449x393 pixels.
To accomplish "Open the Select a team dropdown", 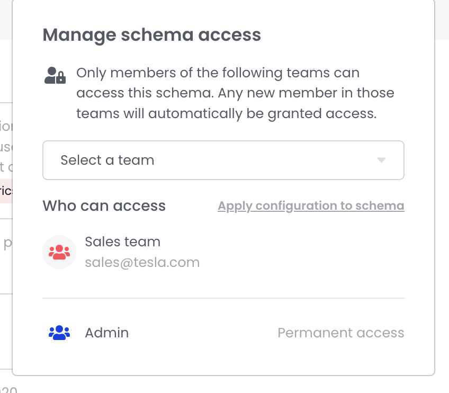I will (x=223, y=160).
